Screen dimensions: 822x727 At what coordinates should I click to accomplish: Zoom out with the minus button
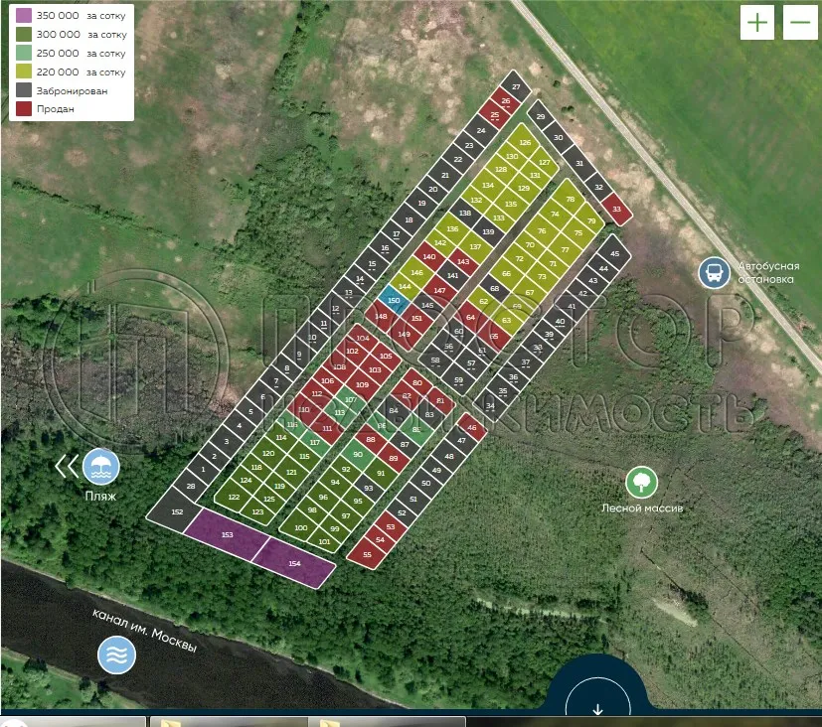coord(800,23)
